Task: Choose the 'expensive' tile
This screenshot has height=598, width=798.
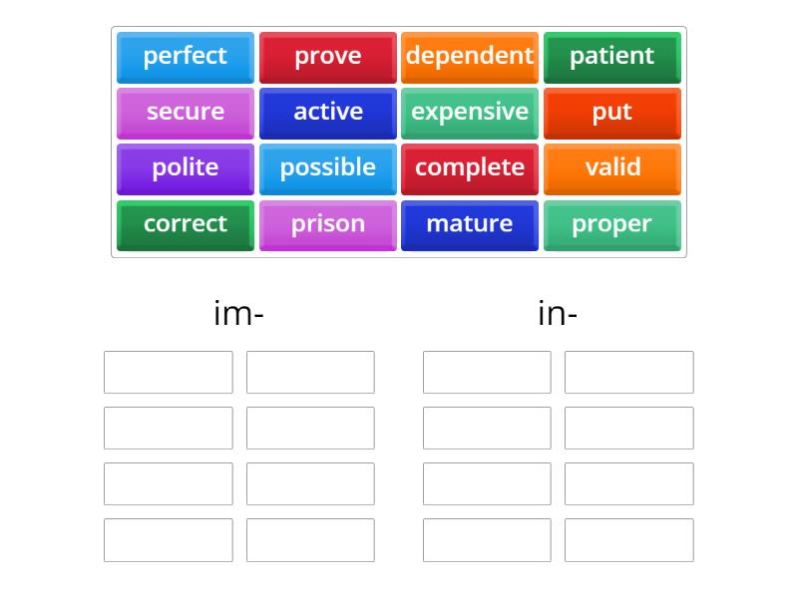Action: point(470,113)
